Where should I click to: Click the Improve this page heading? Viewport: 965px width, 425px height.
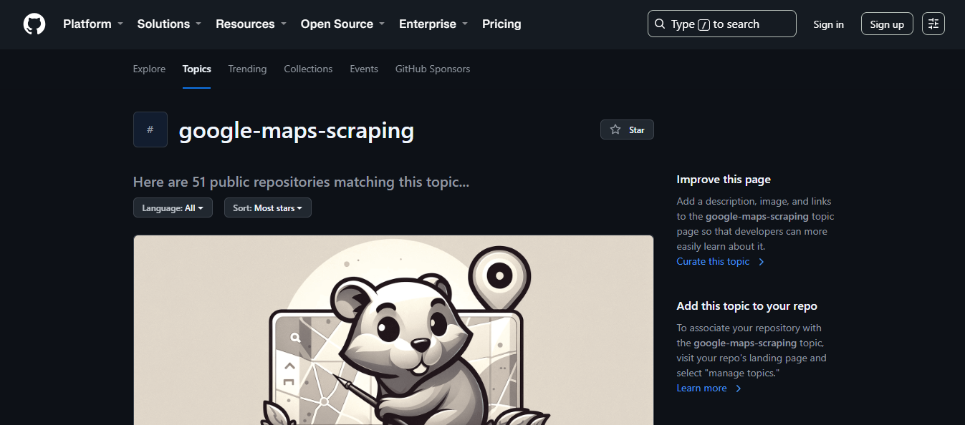[724, 180]
